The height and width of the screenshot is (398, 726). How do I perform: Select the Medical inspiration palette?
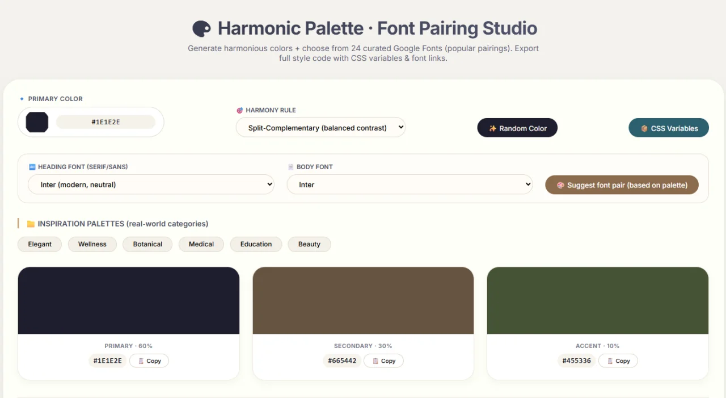coord(201,244)
